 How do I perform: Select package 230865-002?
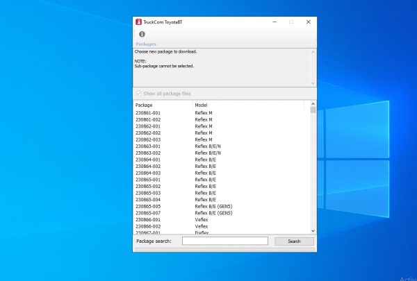[x=222, y=186]
